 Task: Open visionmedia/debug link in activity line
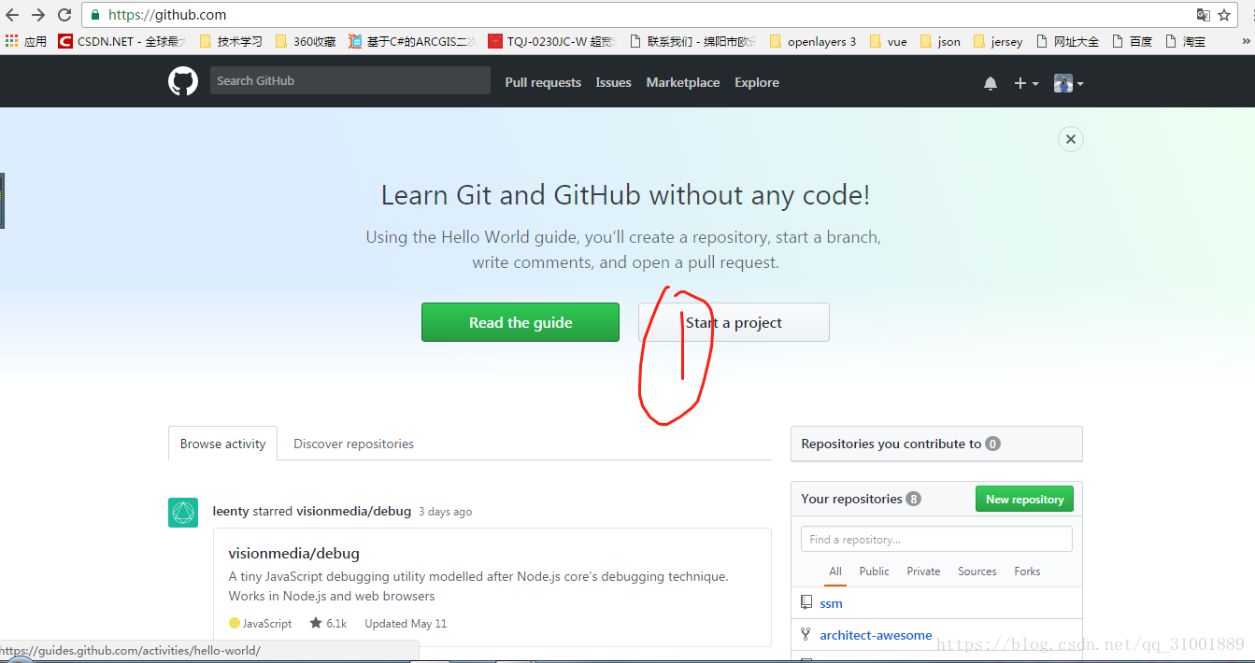[353, 511]
